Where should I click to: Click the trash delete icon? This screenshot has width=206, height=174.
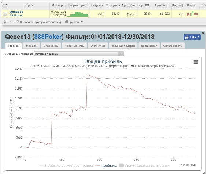[5, 22]
